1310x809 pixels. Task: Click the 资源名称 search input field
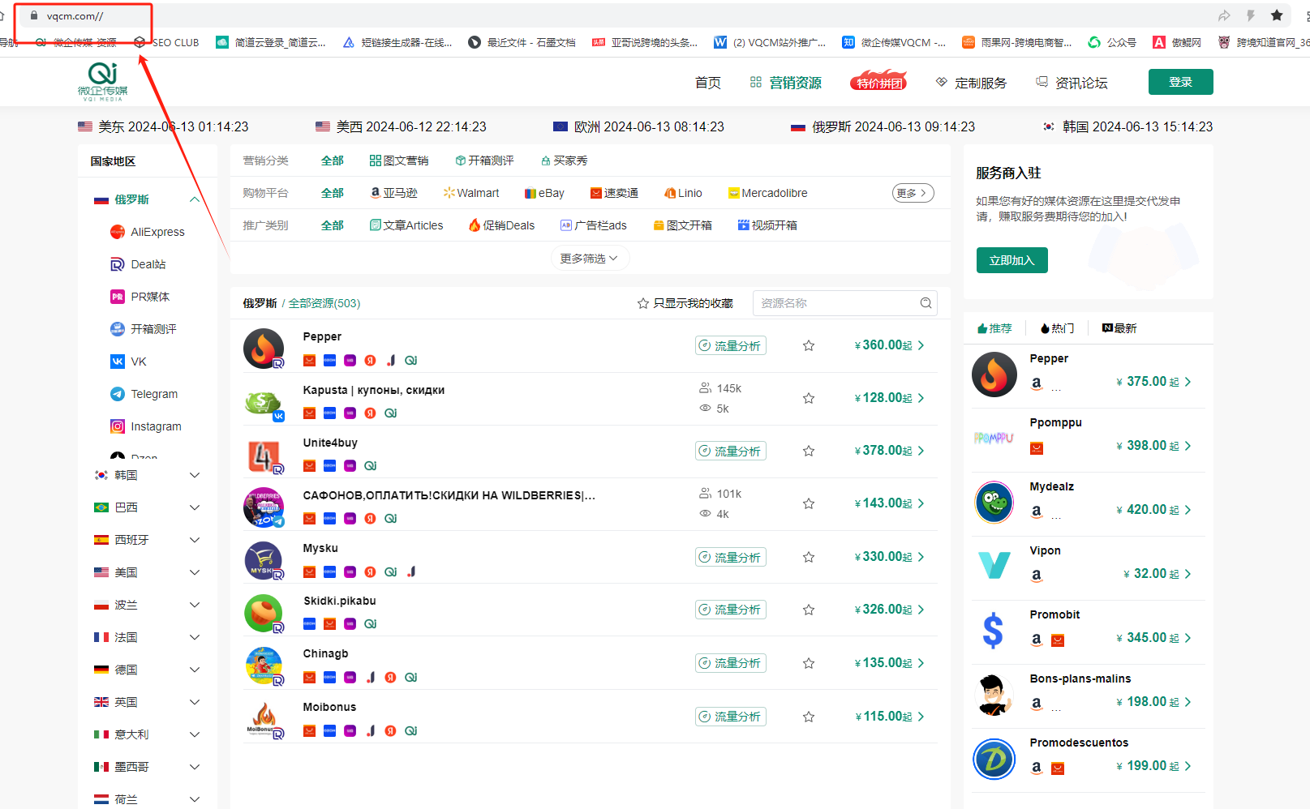[845, 303]
